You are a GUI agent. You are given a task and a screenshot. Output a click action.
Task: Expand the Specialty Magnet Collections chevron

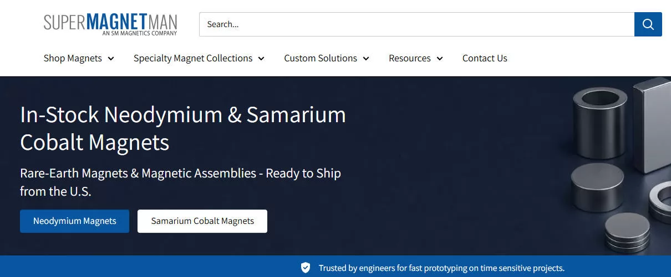(x=261, y=59)
